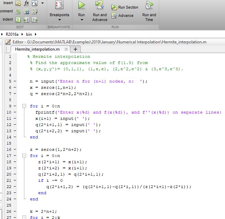Click 'if i ~= 0' on line 21
This screenshot has height=219, width=225.
click(50, 180)
